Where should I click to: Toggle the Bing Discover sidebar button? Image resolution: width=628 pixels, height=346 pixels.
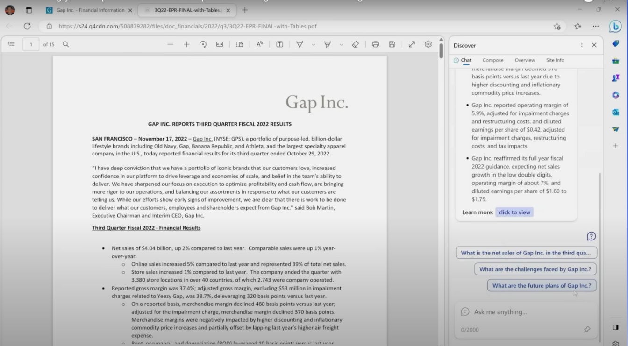pos(615,27)
